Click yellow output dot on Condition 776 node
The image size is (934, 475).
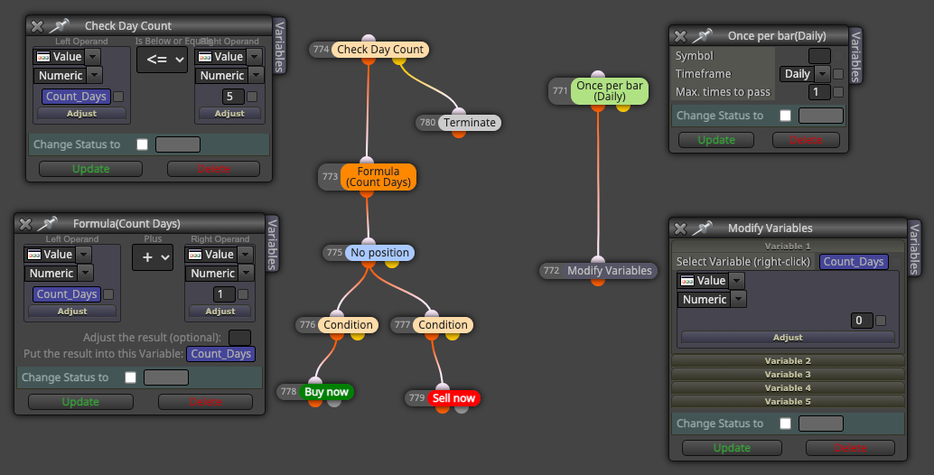pos(358,335)
